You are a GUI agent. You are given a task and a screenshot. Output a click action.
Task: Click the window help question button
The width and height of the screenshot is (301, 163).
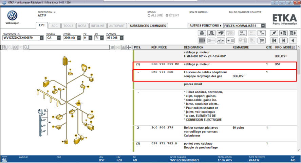274,2
